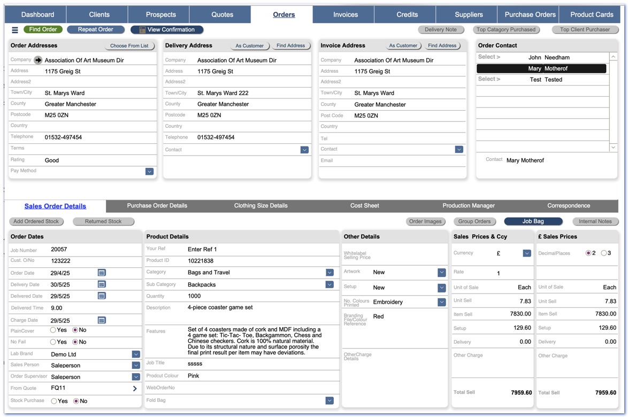Click the Find Order button

43,29
